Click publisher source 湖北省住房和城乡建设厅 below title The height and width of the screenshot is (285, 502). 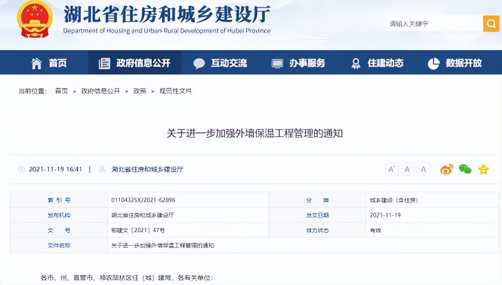[x=147, y=169]
